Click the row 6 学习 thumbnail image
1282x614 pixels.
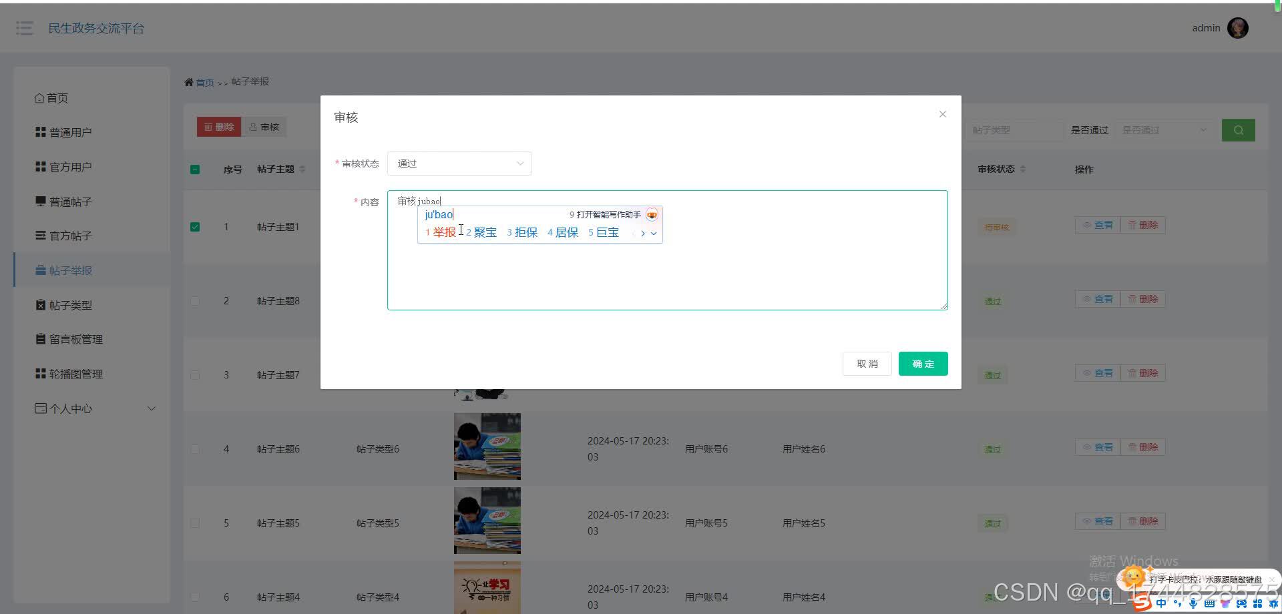[487, 587]
